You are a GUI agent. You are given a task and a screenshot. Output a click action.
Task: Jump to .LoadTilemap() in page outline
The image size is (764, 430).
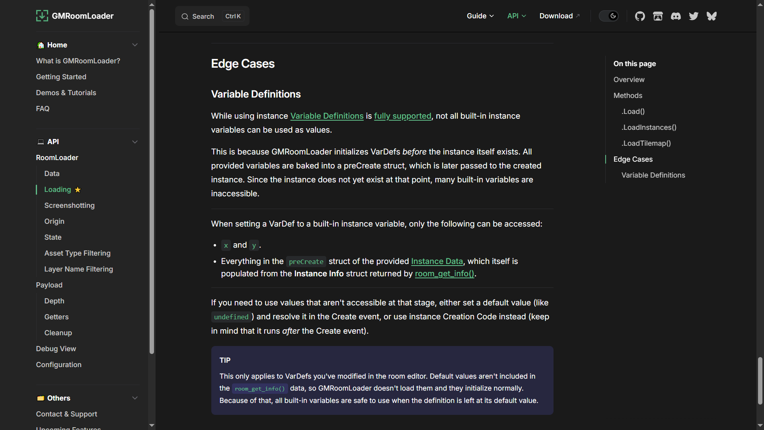click(x=646, y=143)
